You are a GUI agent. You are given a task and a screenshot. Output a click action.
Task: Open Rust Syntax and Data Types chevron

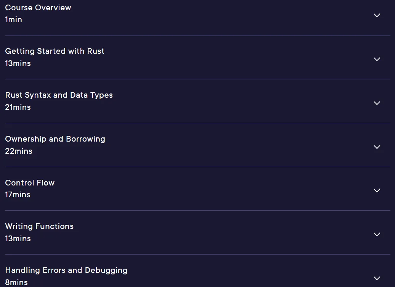pyautogui.click(x=377, y=103)
